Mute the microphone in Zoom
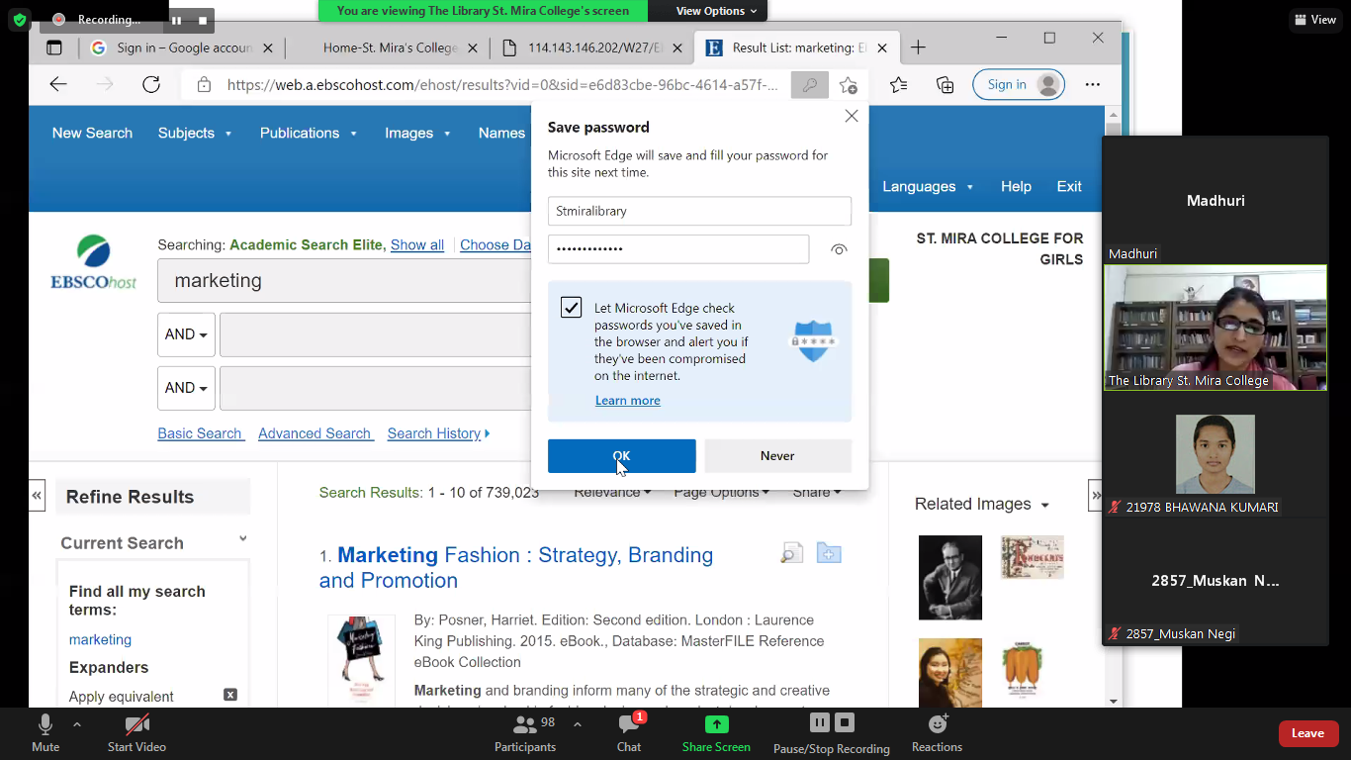 coord(45,732)
